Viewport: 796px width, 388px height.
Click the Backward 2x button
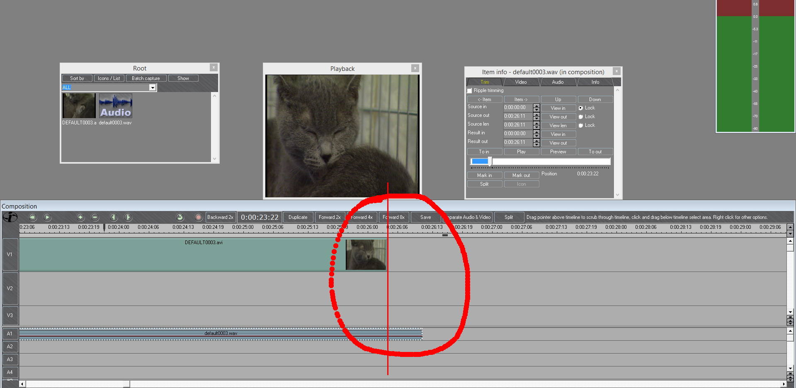pos(220,217)
